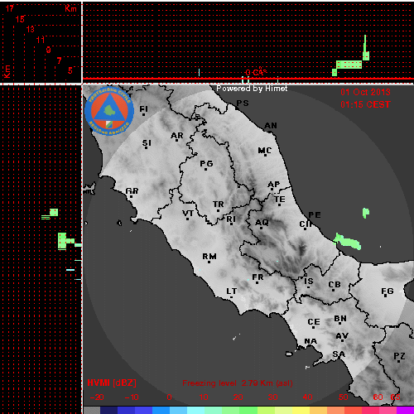Screen dimensions: 414x414
Task: Click the FI city marker
Action: tap(143, 114)
